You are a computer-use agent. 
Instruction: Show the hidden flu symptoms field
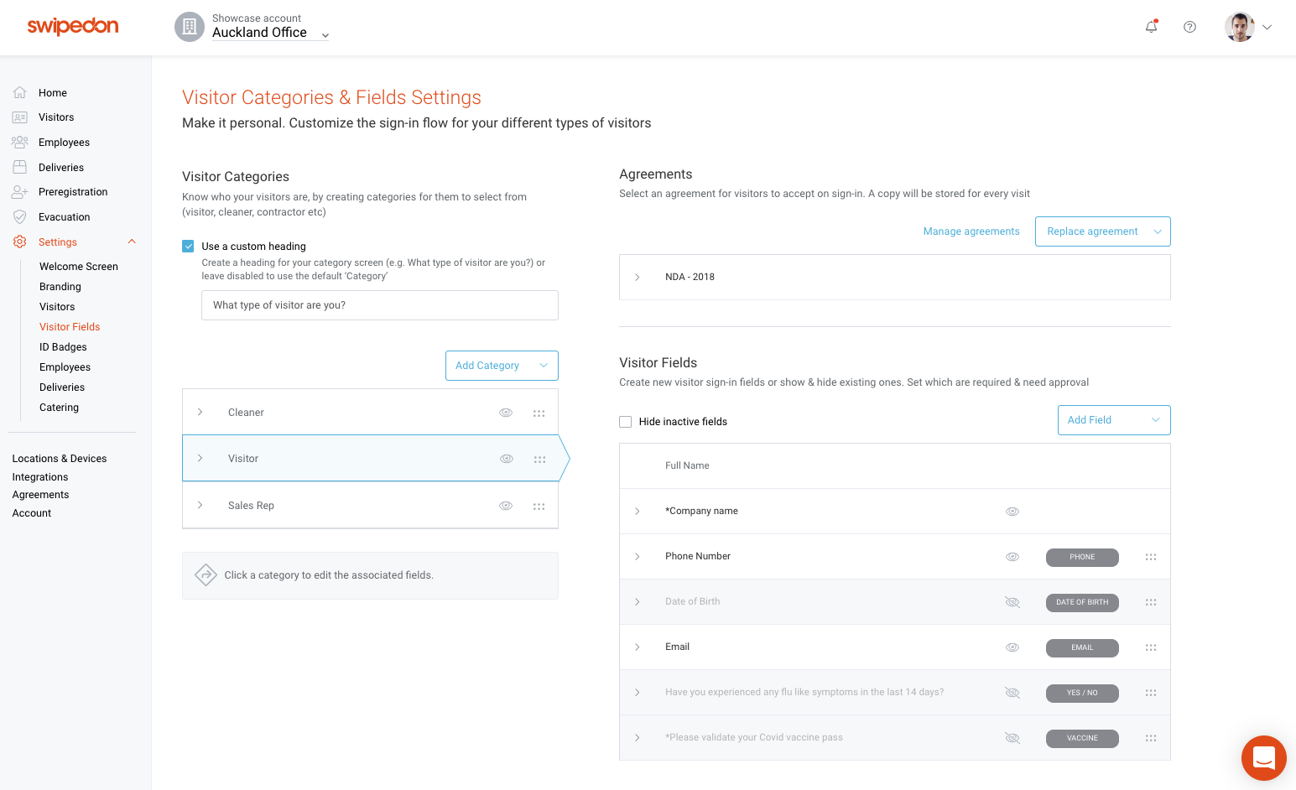pyautogui.click(x=1012, y=693)
